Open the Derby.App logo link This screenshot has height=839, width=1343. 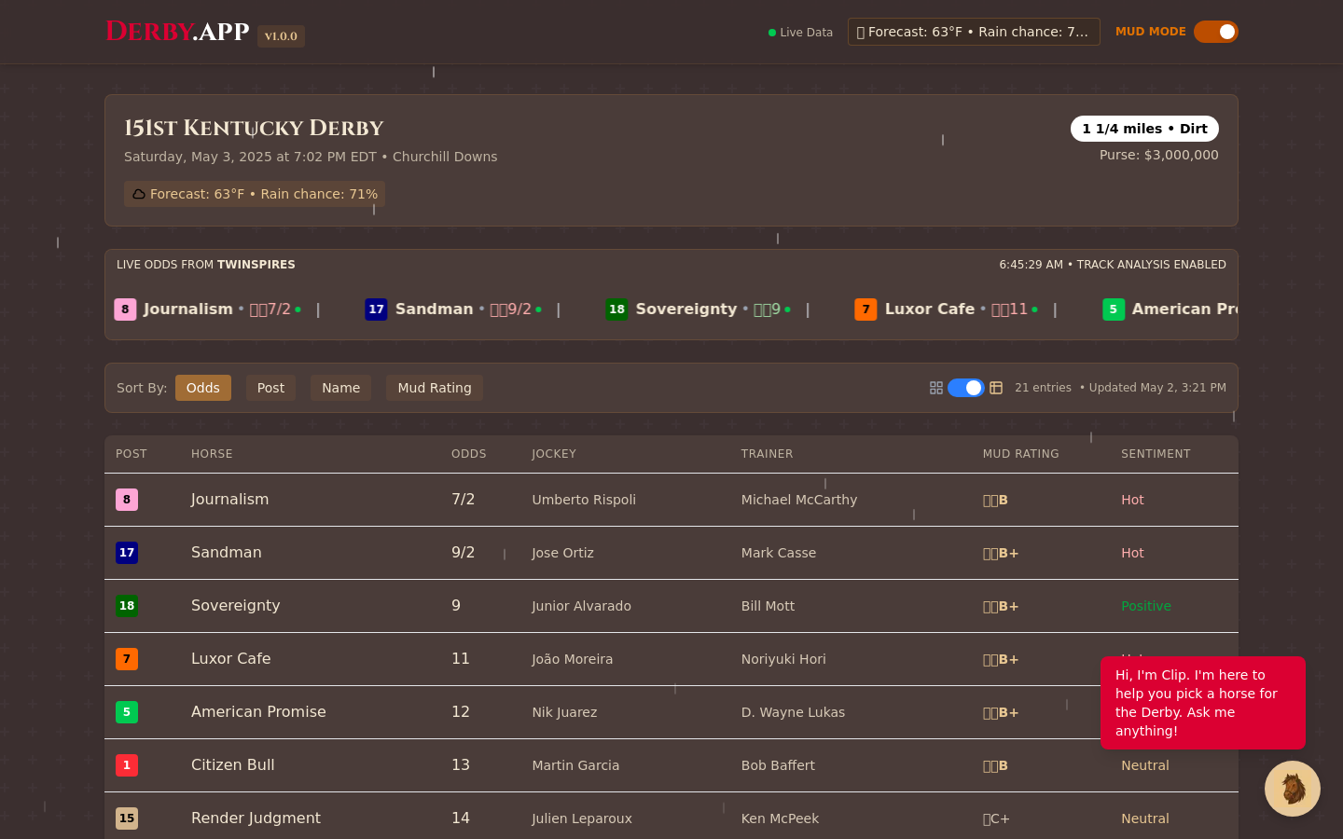(x=177, y=32)
